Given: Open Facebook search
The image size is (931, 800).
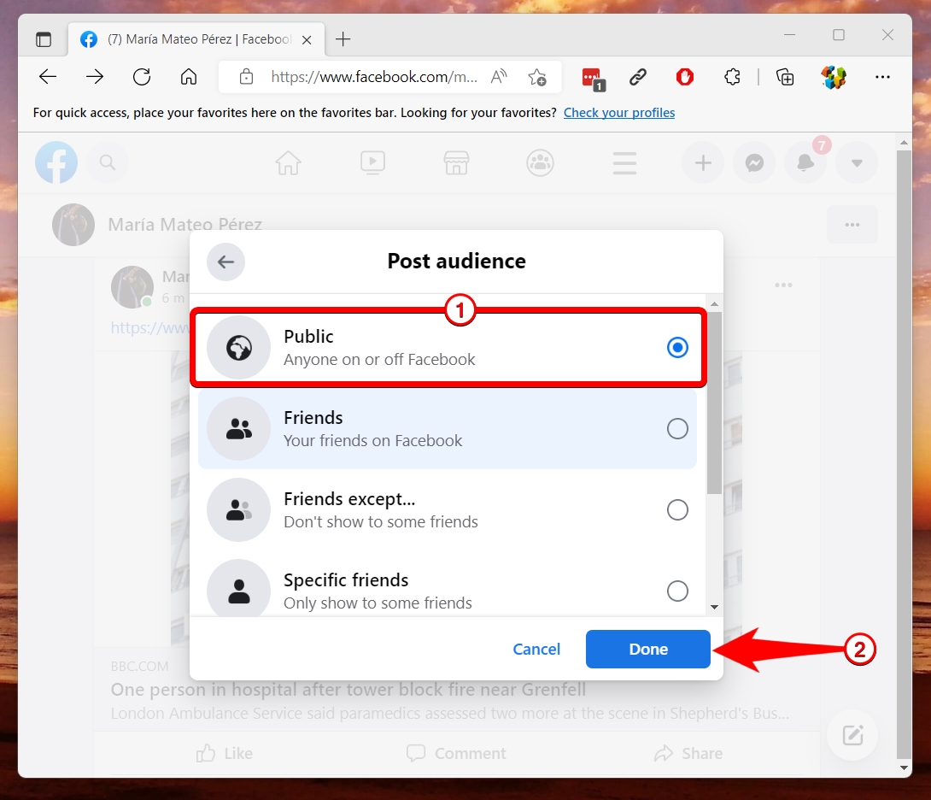Looking at the screenshot, I should click(x=108, y=162).
